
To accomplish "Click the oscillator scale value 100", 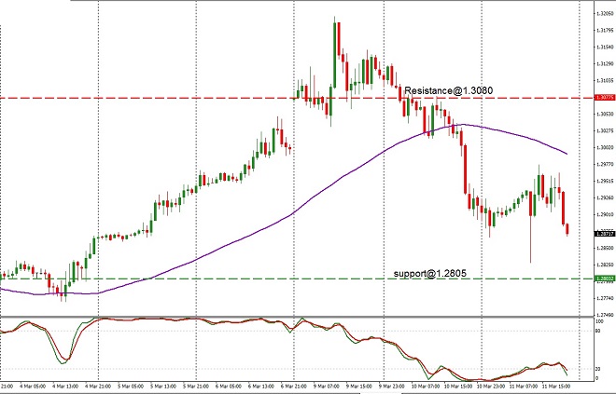I will 599,321.
